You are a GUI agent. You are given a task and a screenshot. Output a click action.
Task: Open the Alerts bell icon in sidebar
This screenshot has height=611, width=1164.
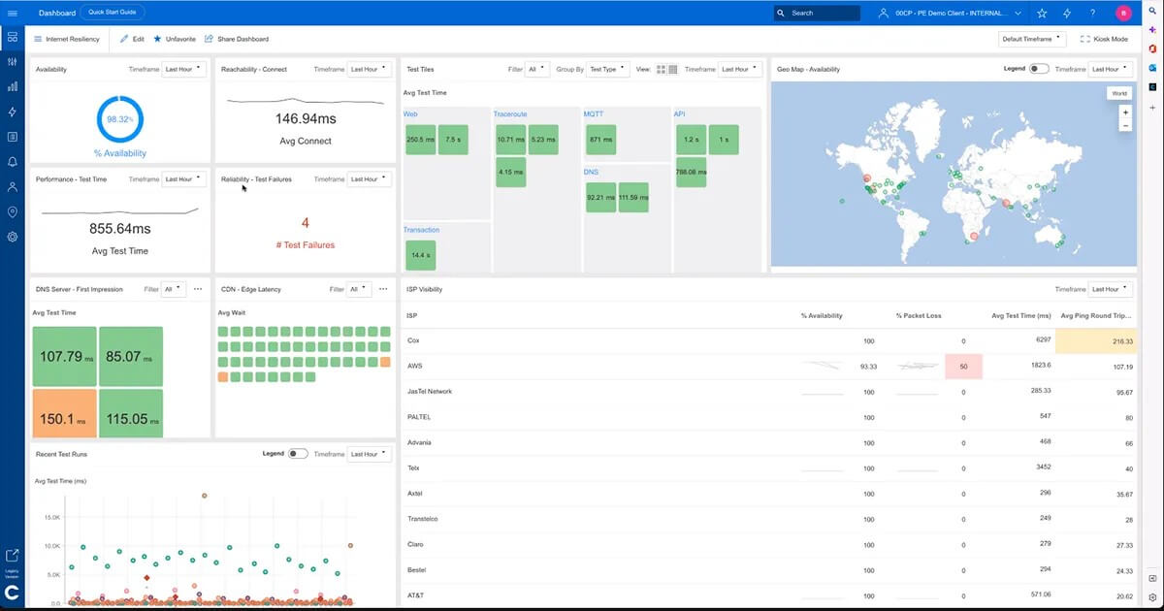click(x=12, y=161)
